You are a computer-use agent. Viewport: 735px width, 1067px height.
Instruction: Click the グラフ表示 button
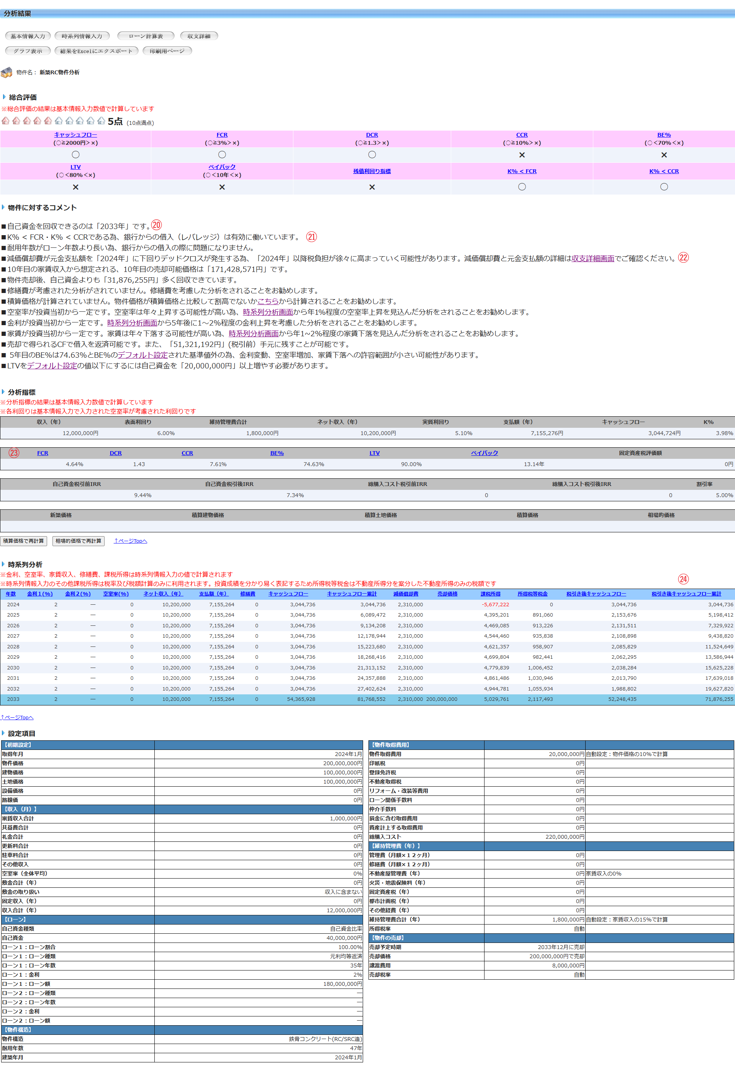point(28,51)
